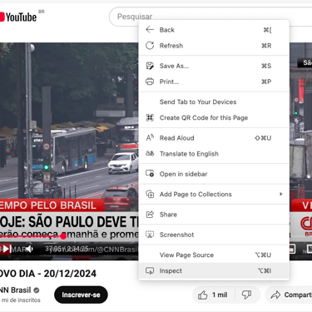312x312 pixels.
Task: Click the Back arrow icon
Action: click(x=150, y=29)
